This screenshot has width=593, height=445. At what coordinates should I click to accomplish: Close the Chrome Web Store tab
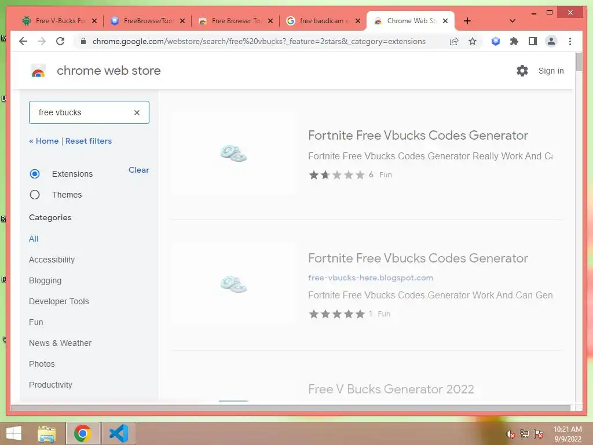[445, 21]
